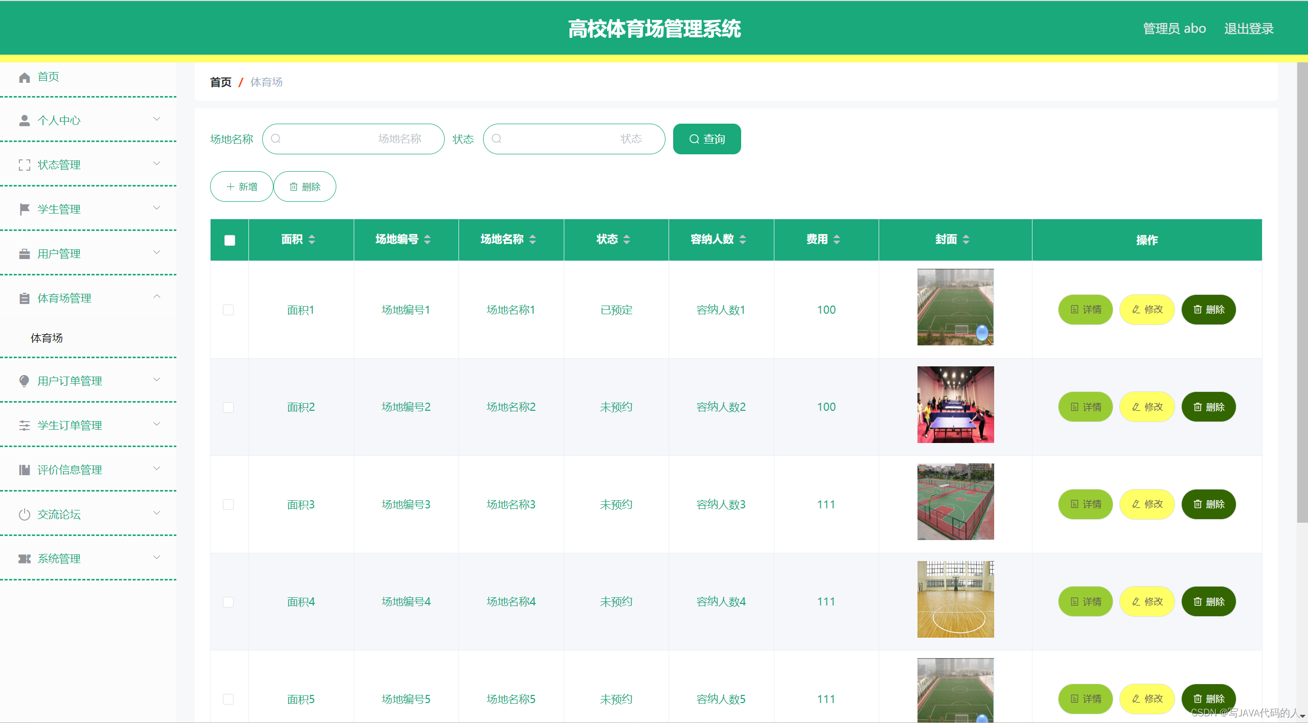
Task: Click the briefcase icon for 用户管理
Action: click(24, 254)
